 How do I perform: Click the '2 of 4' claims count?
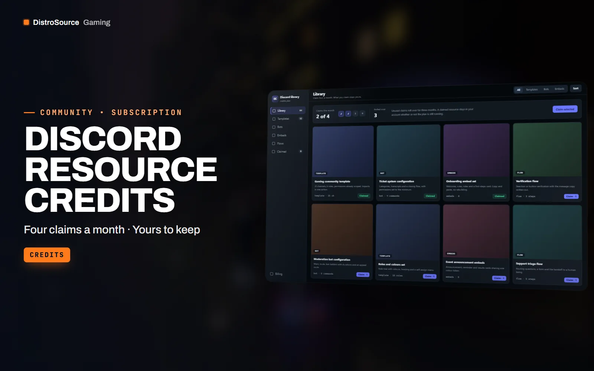point(323,116)
